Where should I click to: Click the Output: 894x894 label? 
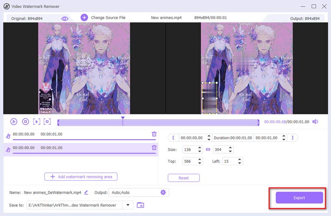pyautogui.click(x=305, y=19)
